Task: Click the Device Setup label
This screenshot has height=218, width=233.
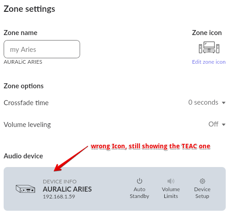Action: [202, 193]
